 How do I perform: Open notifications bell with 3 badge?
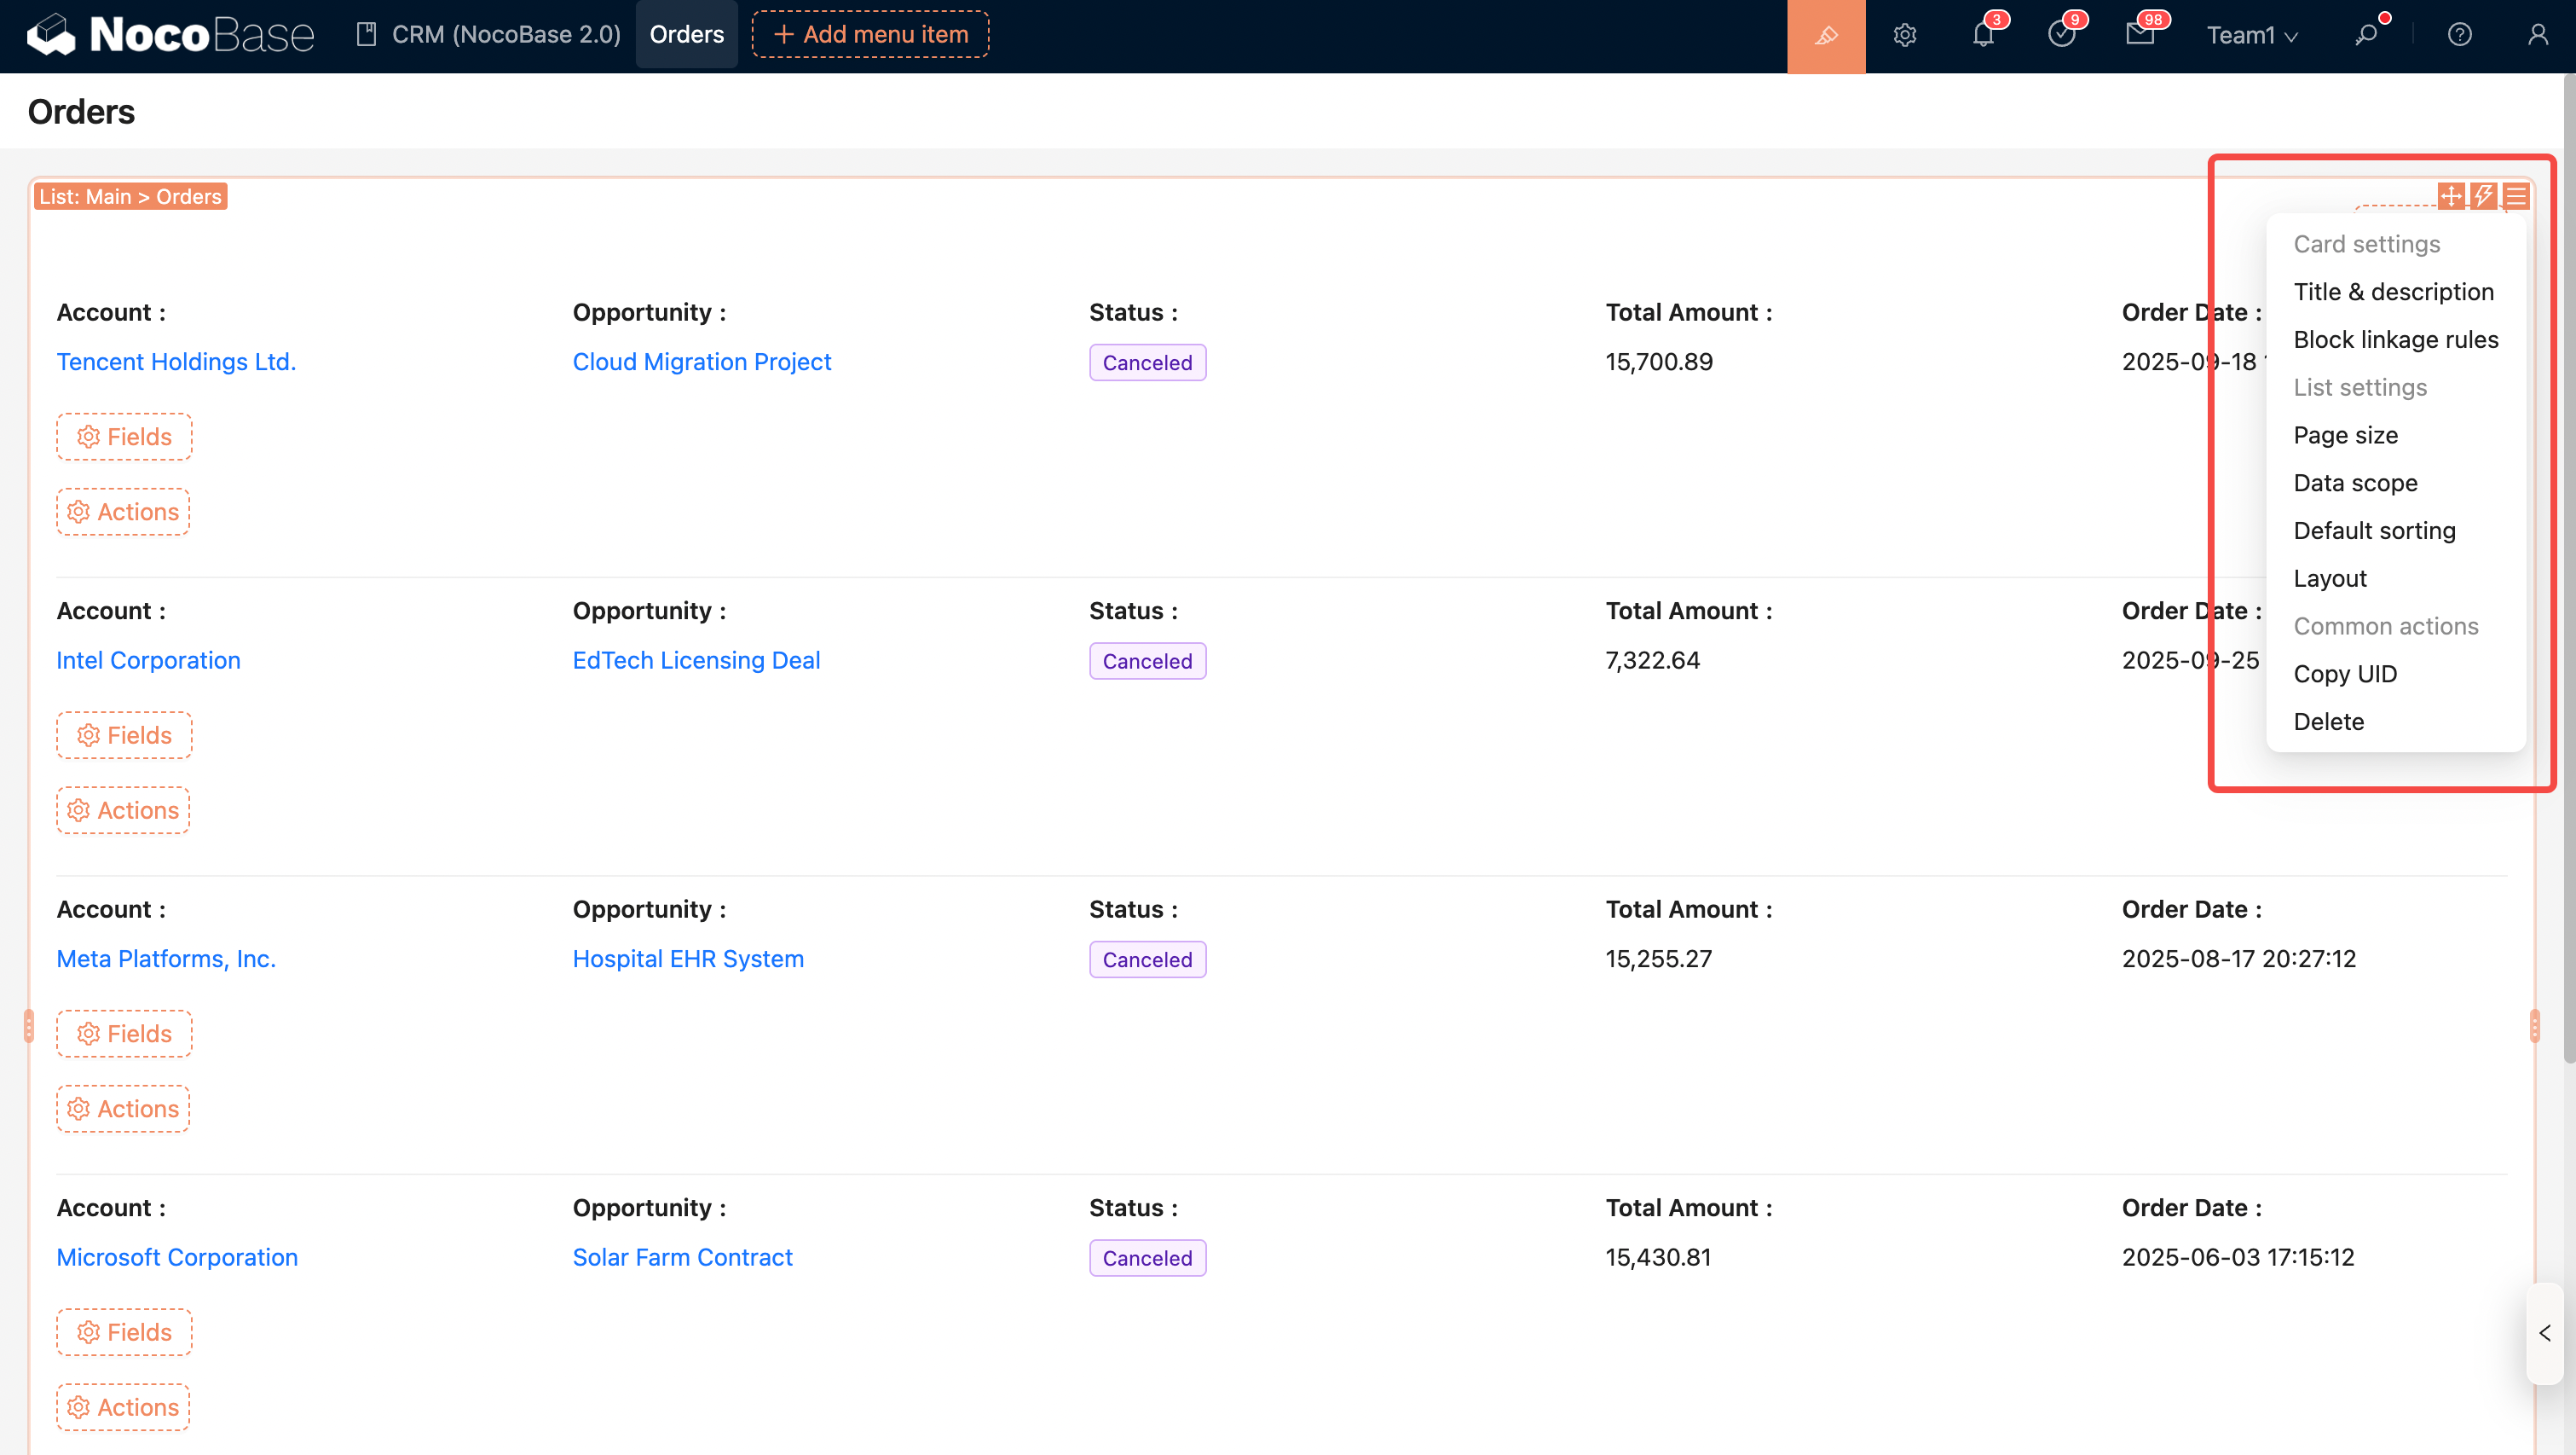[x=1983, y=36]
